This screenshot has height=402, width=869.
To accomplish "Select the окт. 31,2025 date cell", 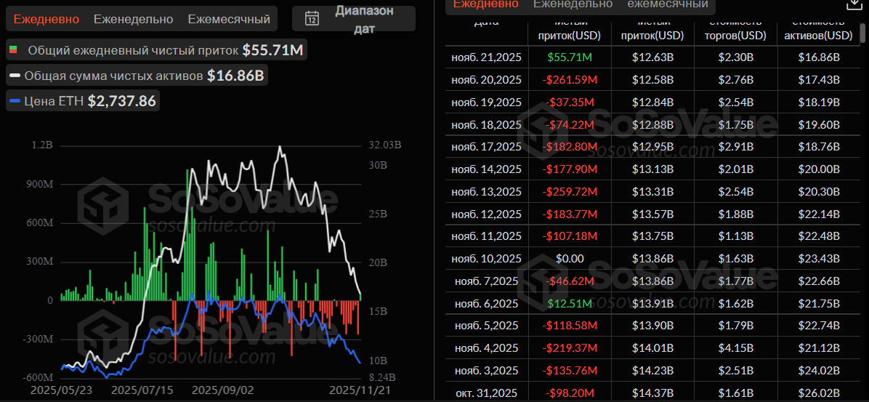I will pyautogui.click(x=487, y=393).
